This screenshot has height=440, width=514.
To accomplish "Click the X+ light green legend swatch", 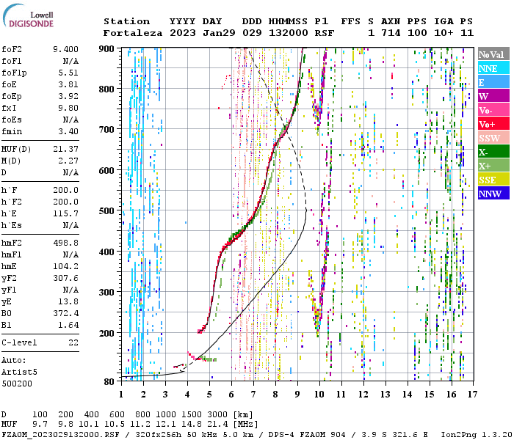I will [493, 165].
